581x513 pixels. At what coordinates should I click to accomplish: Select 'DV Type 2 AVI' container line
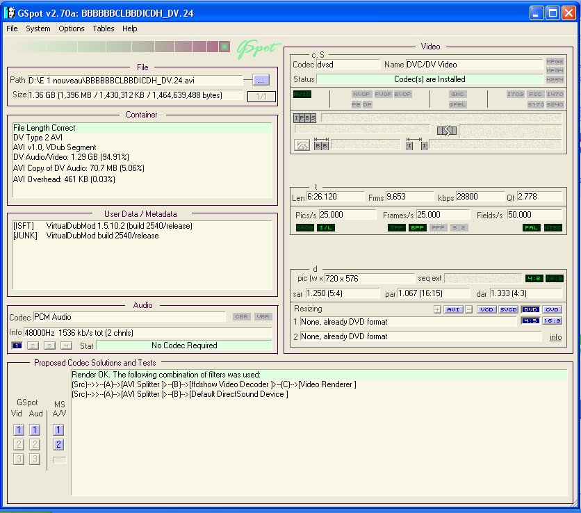[x=38, y=138]
